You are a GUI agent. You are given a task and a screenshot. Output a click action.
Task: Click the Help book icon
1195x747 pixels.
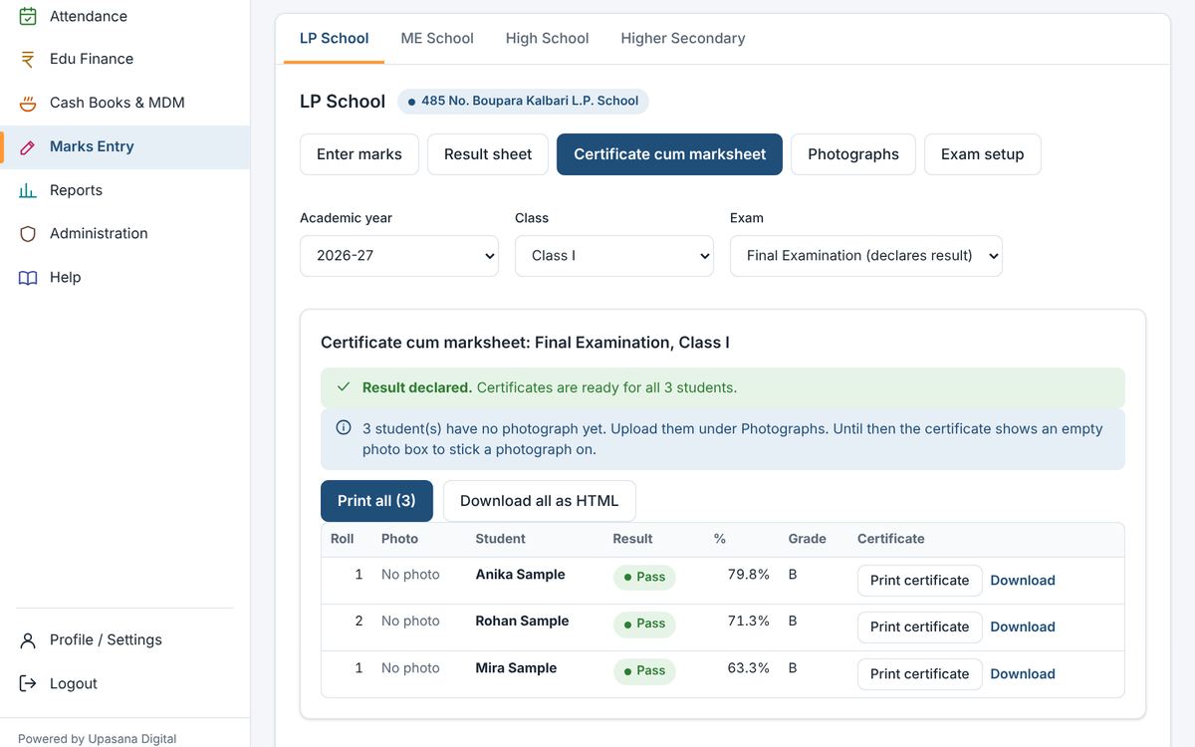(x=28, y=277)
